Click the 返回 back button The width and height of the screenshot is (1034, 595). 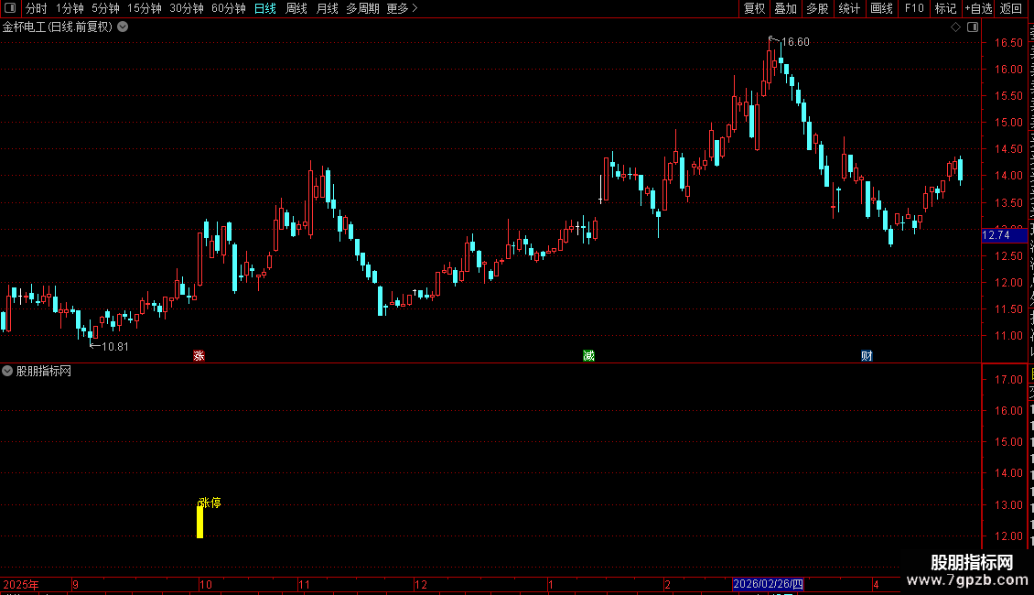tap(1010, 8)
